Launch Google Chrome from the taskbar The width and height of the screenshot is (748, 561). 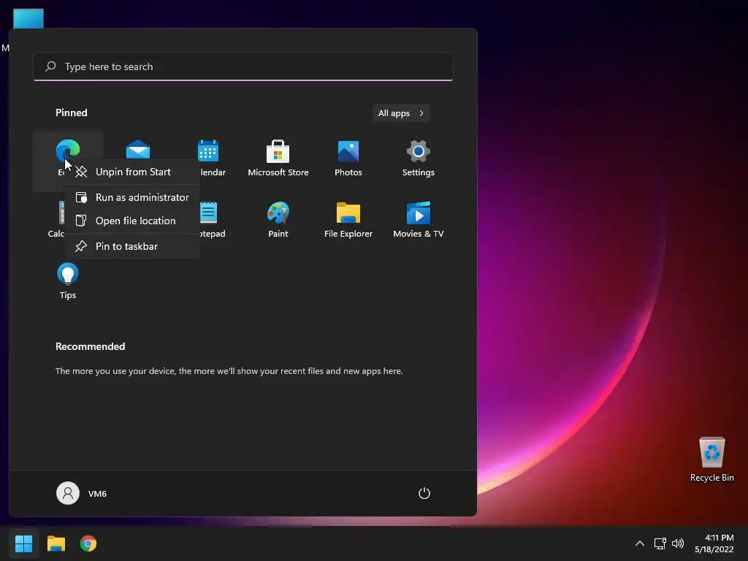click(88, 543)
